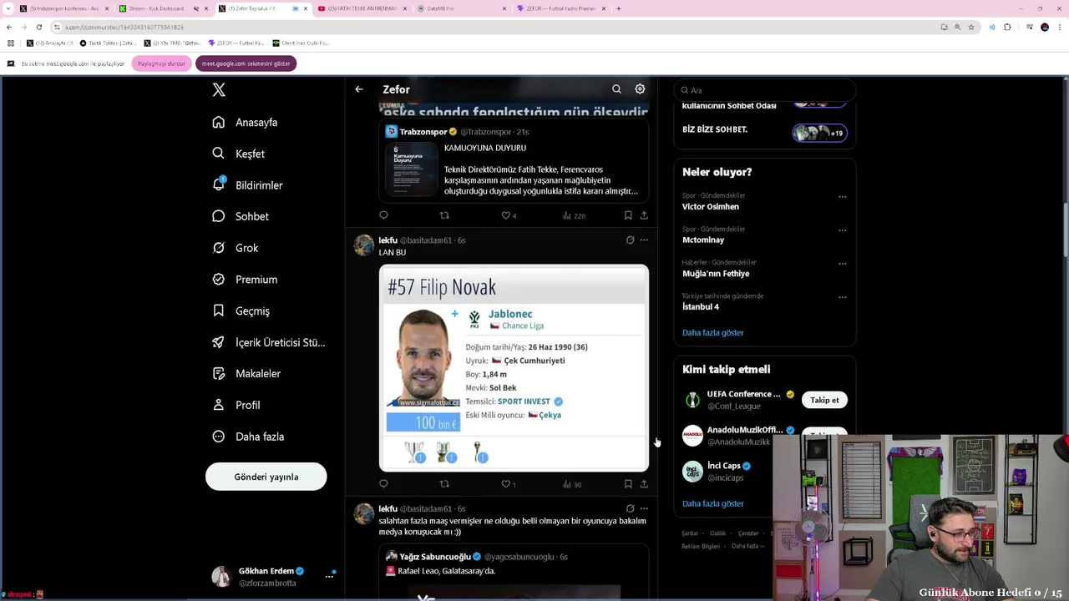This screenshot has width=1069, height=601.
Task: Open more options for Victor Osimhen trend
Action: [842, 197]
